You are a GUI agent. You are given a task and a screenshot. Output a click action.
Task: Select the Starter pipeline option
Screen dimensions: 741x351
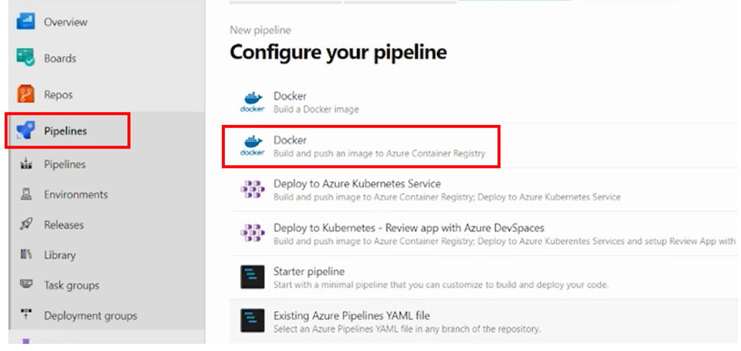[x=485, y=277]
